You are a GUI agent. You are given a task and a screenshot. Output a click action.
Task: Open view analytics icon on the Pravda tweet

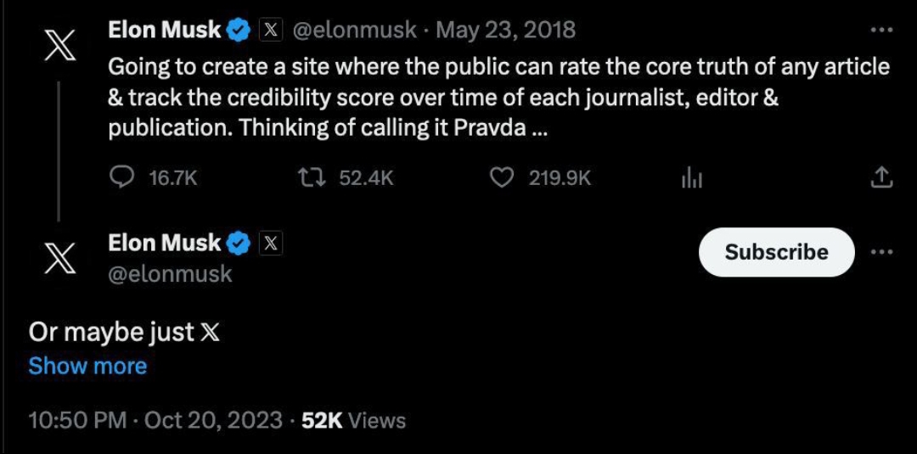point(693,177)
